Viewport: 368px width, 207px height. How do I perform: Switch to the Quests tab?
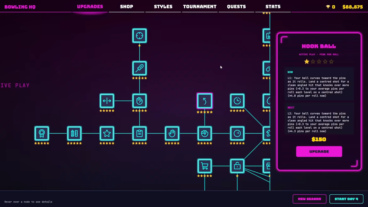coord(236,7)
